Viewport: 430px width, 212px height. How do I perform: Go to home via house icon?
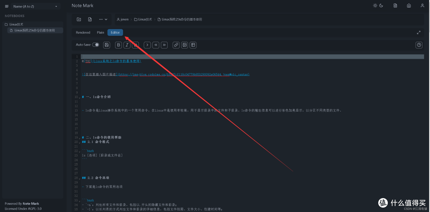coord(409,6)
